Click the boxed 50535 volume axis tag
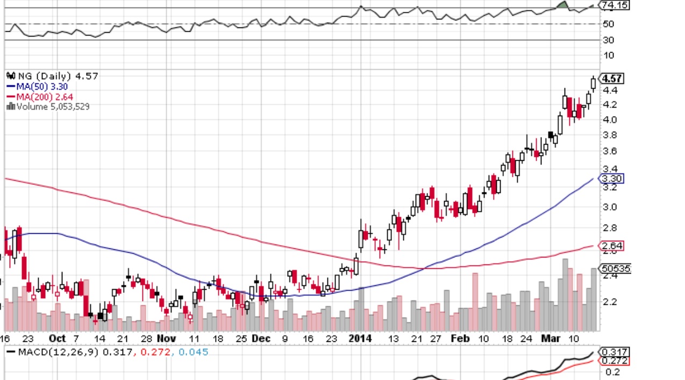The width and height of the screenshot is (685, 380). [x=616, y=268]
